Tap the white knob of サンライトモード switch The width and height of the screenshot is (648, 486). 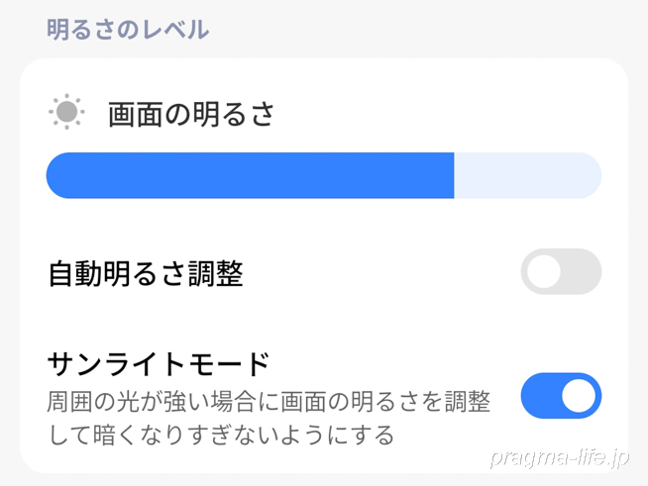(580, 396)
